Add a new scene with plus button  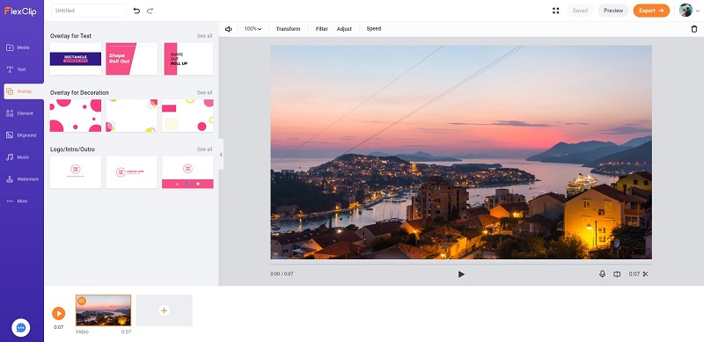coord(165,310)
